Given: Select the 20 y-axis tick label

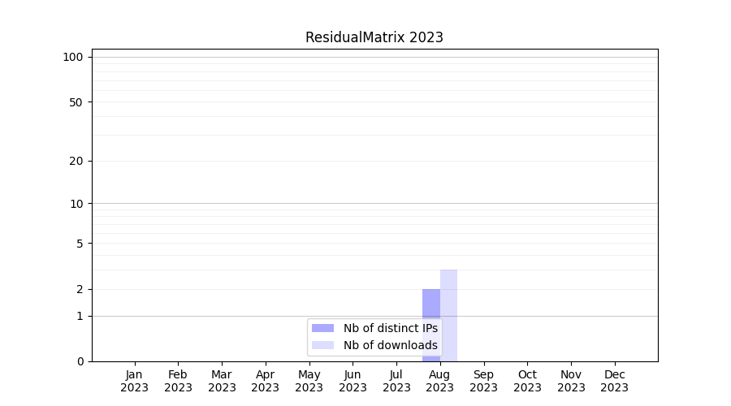Looking at the screenshot, I should [x=76, y=161].
